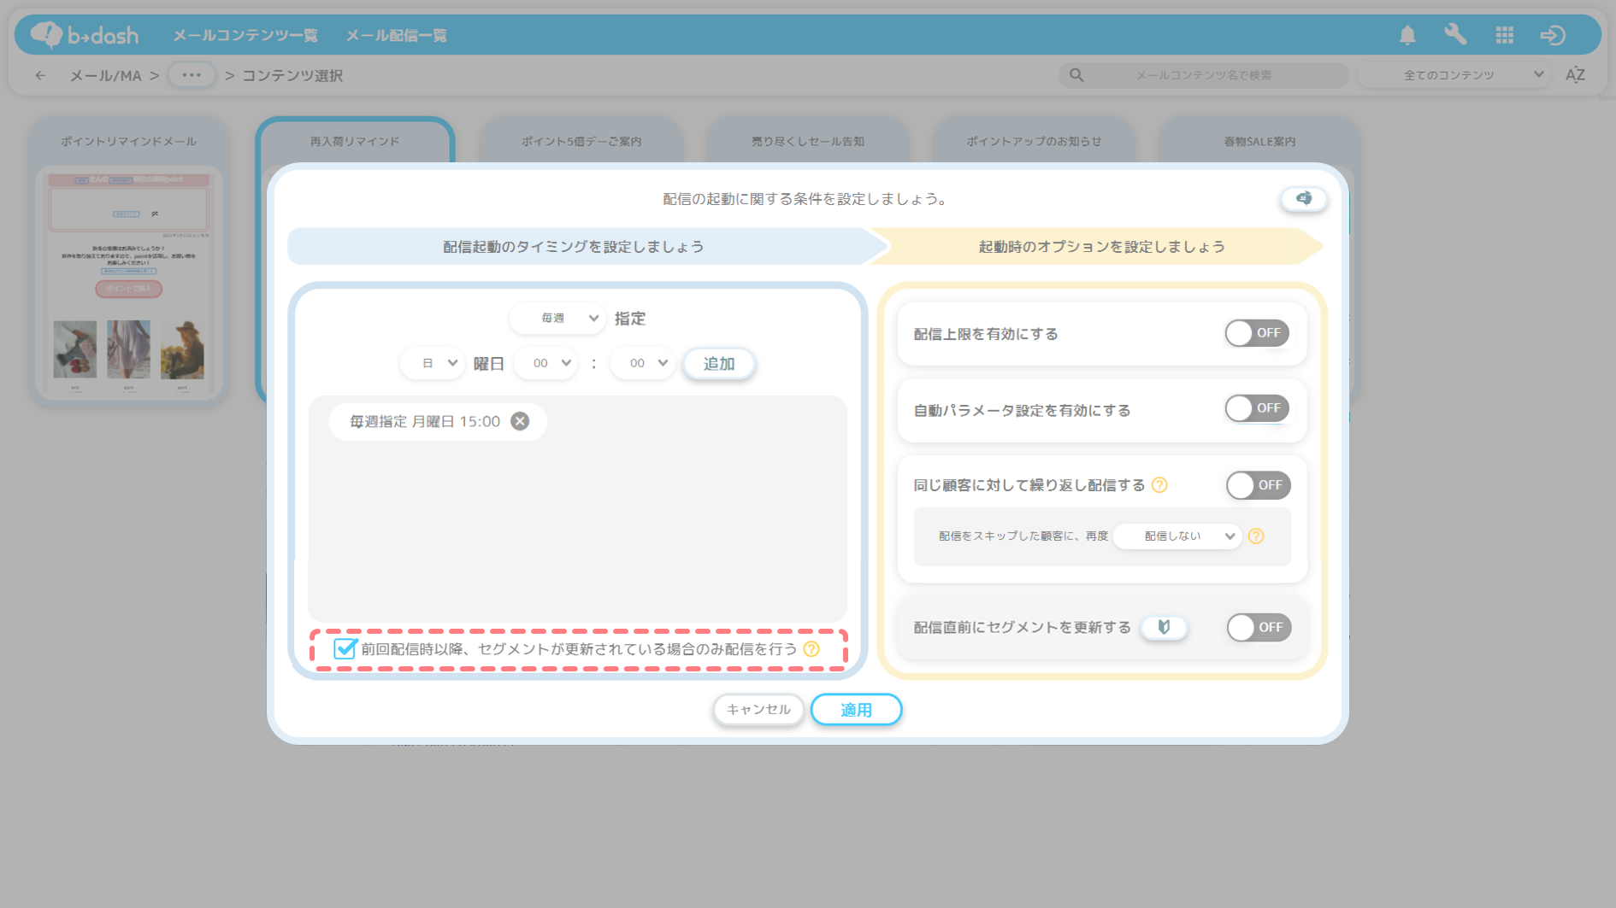Open the wrench settings icon
Viewport: 1616px width, 908px height.
coord(1455,35)
